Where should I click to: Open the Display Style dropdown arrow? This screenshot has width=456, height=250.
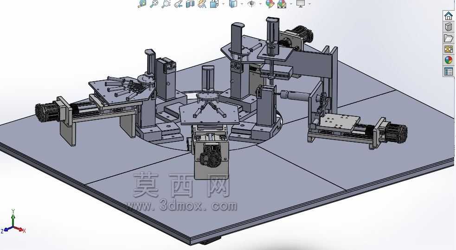(x=242, y=4)
